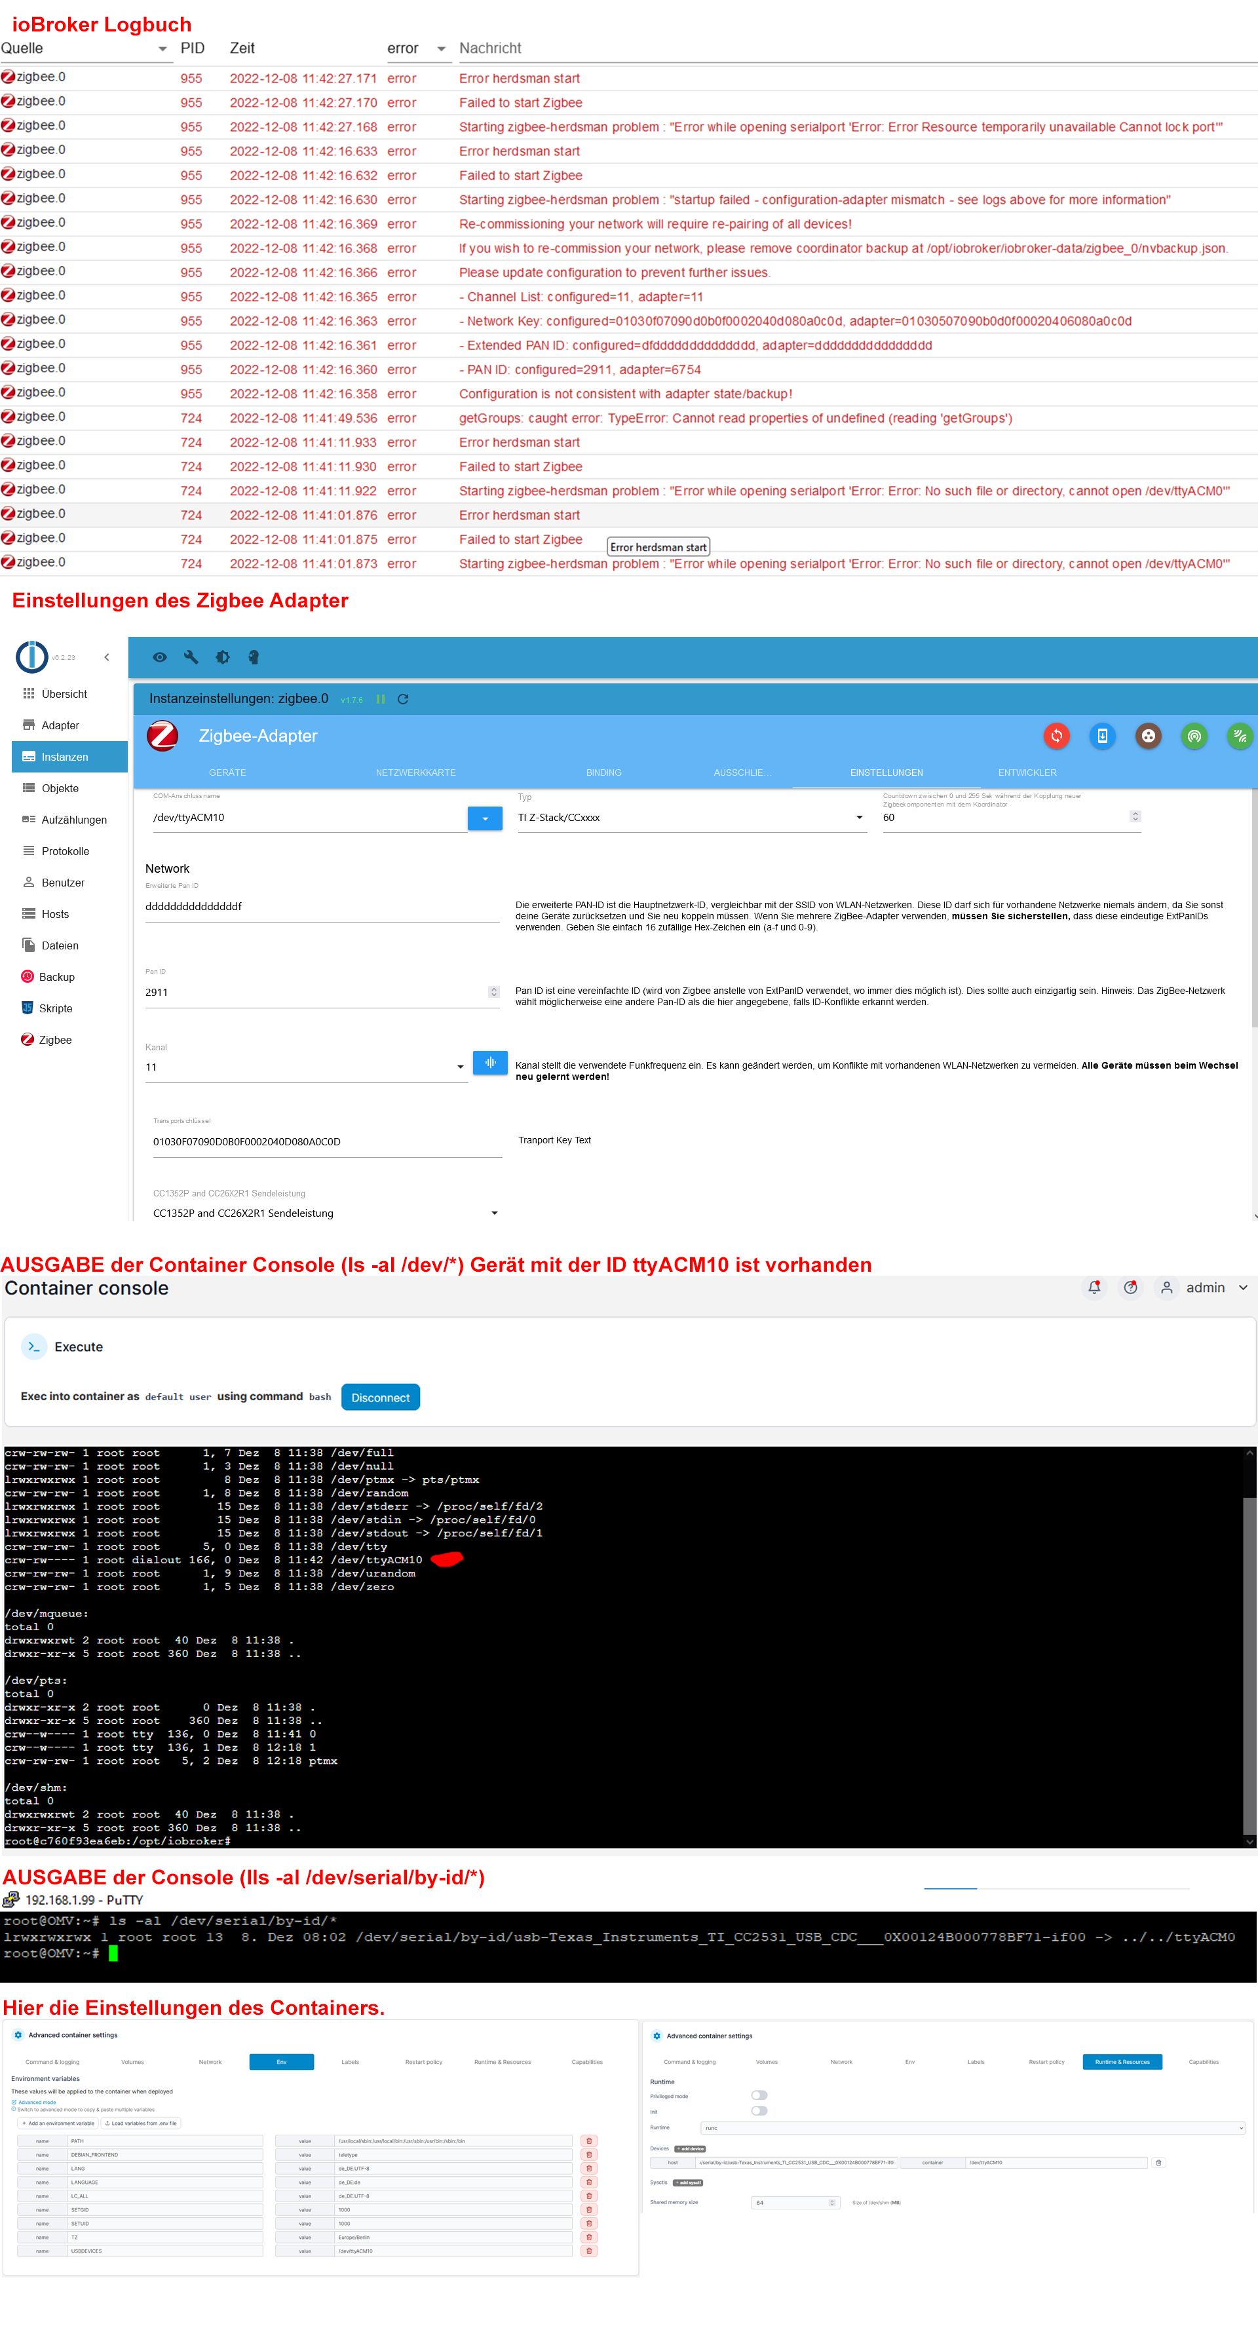Click the Advanced mode link in Environment variables
This screenshot has width=1258, height=2326.
point(37,2102)
